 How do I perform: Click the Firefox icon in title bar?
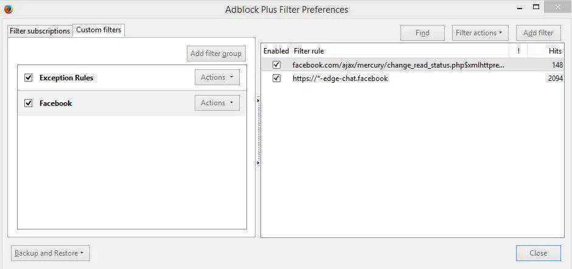pos(8,9)
